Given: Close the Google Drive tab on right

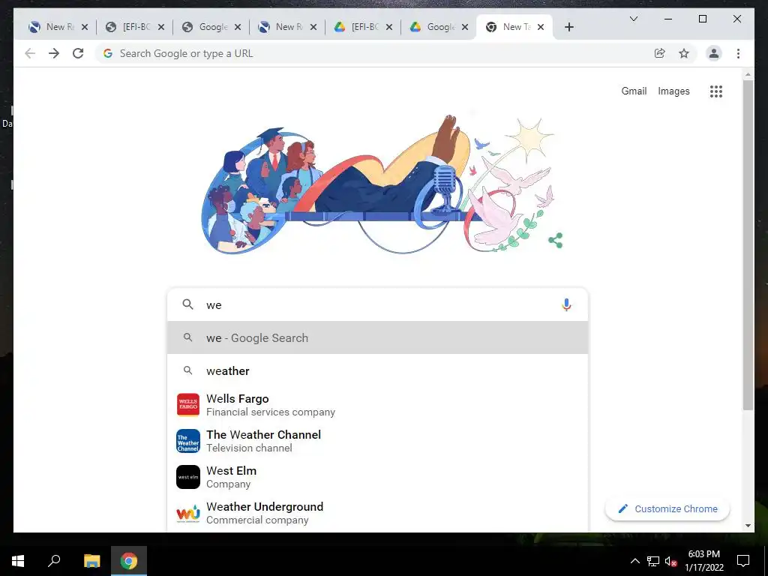Looking at the screenshot, I should 465,27.
